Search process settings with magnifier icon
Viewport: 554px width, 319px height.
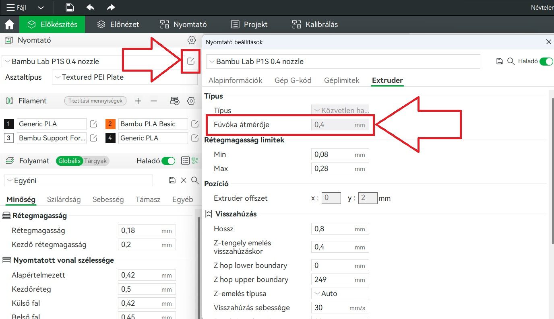195,180
